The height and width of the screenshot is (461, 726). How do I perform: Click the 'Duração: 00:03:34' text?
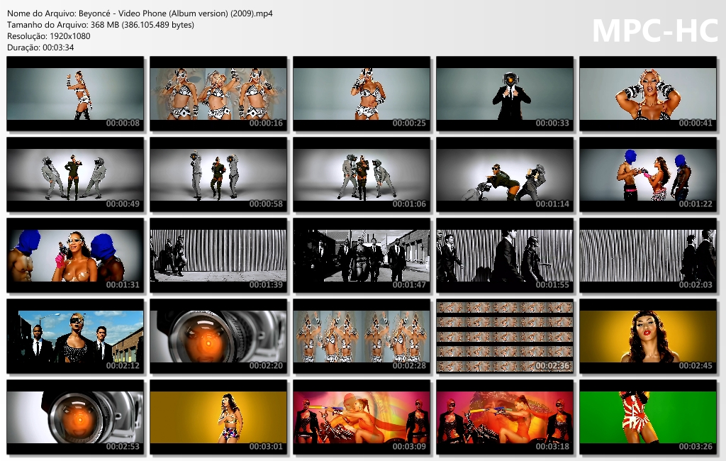(40, 48)
